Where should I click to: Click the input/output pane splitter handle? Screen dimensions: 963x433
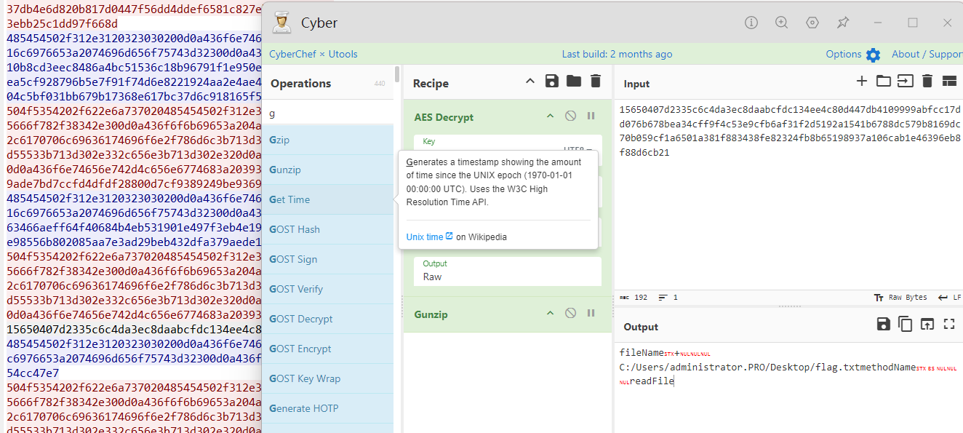[788, 306]
